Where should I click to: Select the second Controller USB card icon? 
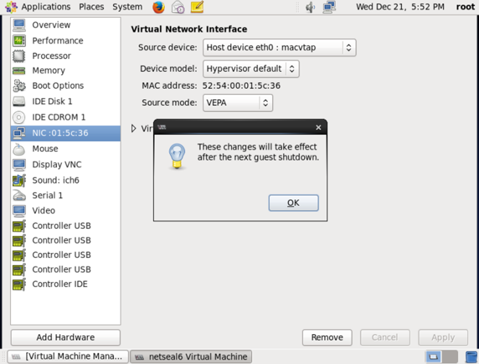(19, 241)
